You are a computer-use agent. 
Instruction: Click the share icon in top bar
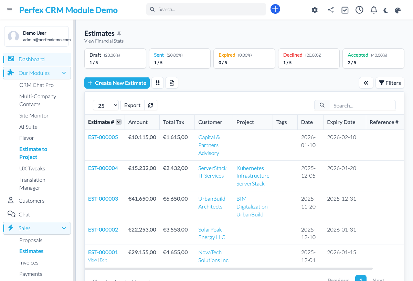[x=331, y=10]
